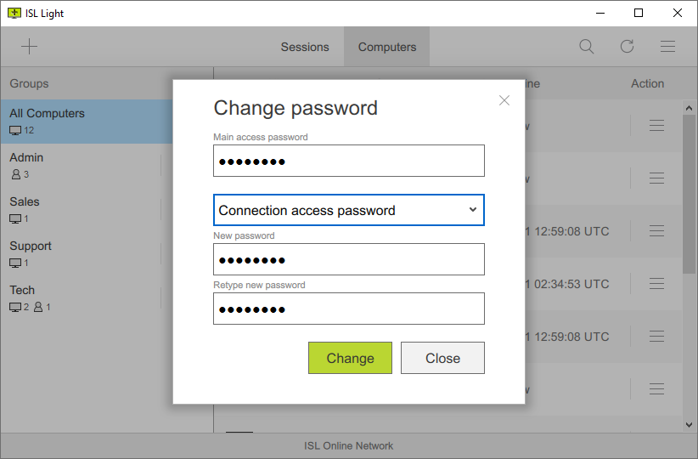This screenshot has height=459, width=698.
Task: Expand the Connection access password dropdown
Action: (x=349, y=210)
